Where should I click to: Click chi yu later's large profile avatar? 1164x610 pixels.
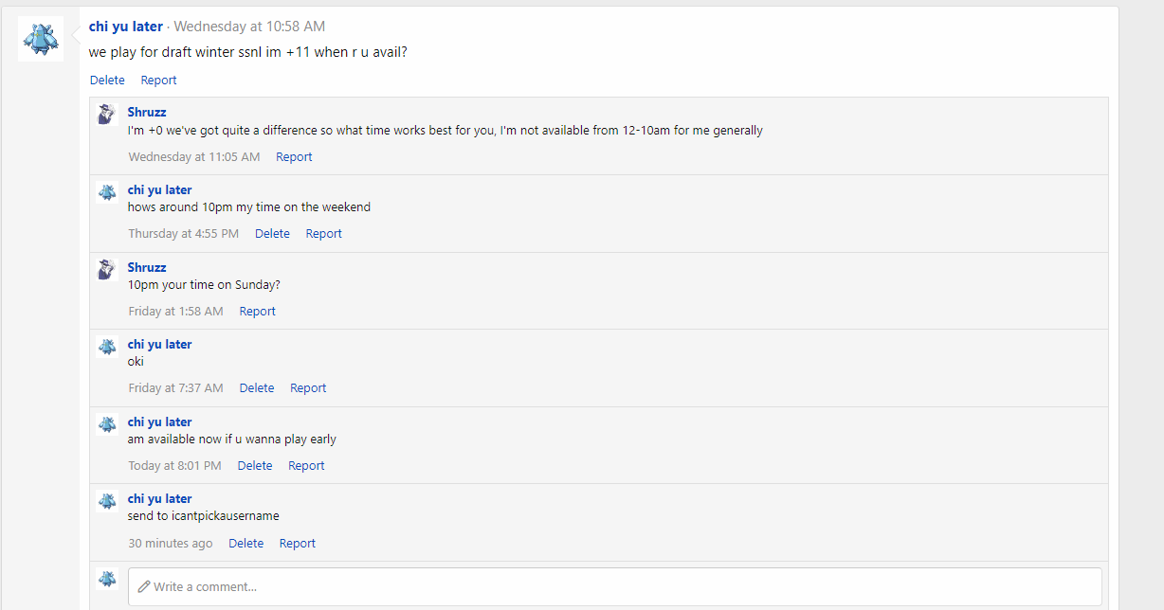(x=41, y=39)
